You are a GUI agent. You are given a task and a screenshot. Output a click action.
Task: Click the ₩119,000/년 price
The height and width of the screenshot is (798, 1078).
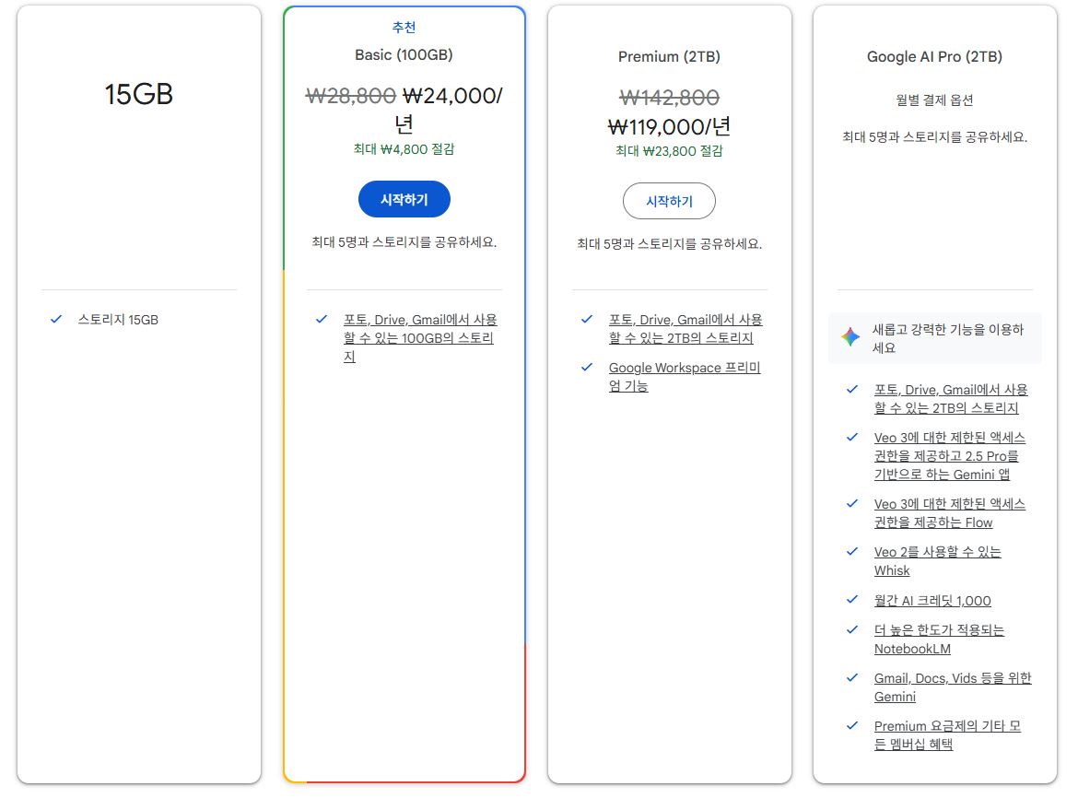pyautogui.click(x=669, y=127)
